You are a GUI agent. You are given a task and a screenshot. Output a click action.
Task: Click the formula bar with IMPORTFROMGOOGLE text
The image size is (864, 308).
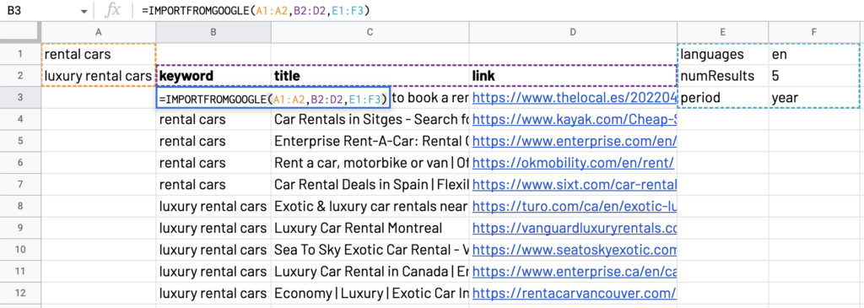(496, 10)
